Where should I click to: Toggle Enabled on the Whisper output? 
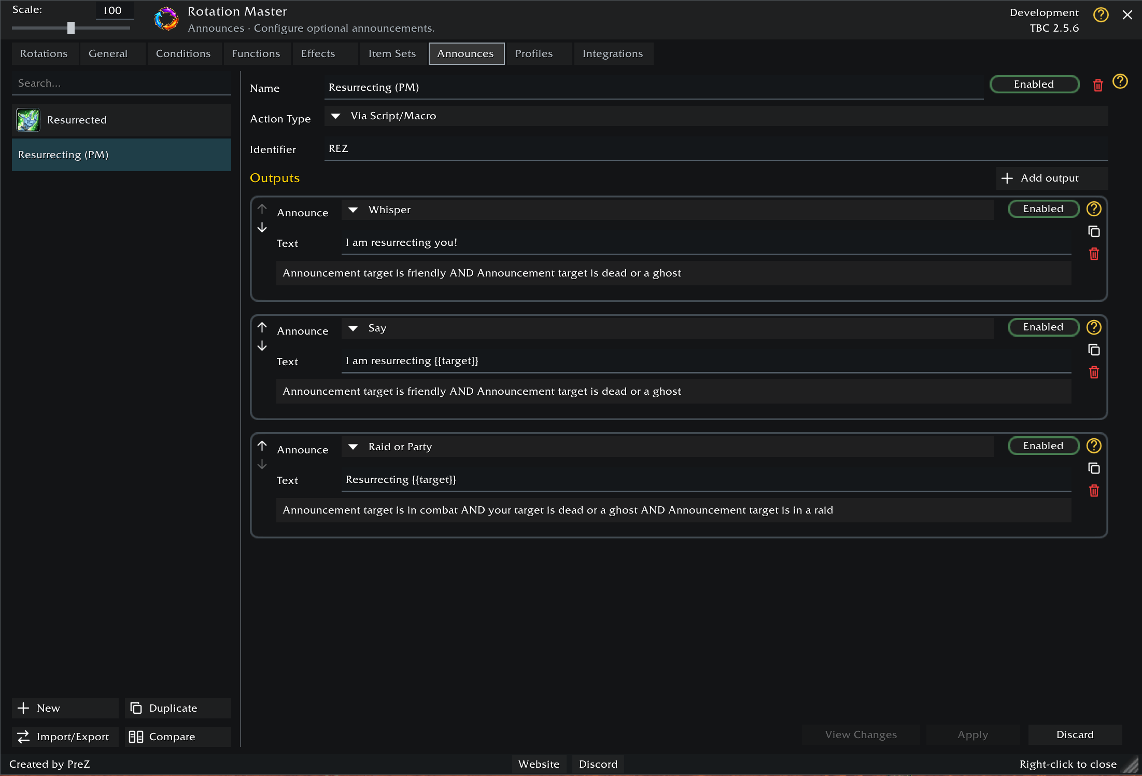tap(1043, 209)
